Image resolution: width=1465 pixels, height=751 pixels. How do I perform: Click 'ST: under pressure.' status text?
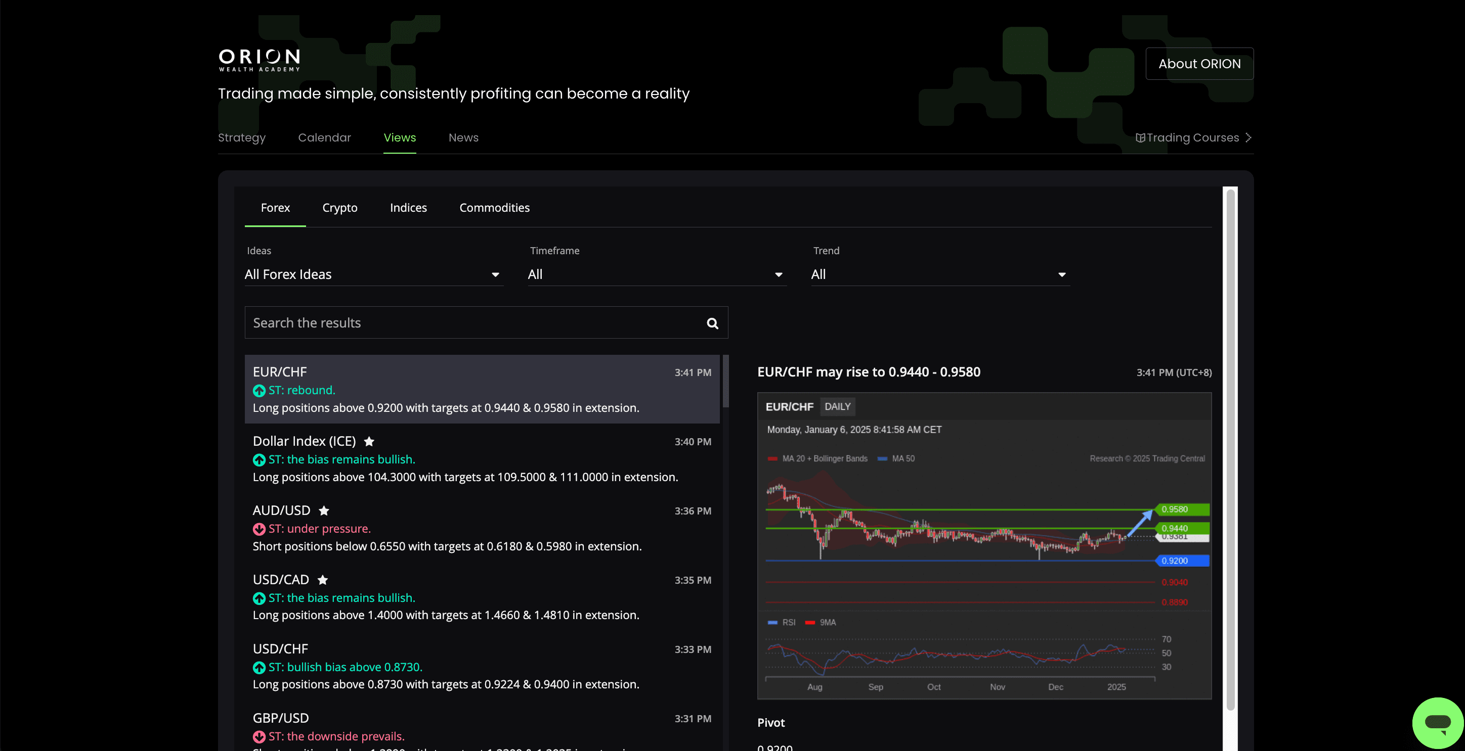pos(319,529)
